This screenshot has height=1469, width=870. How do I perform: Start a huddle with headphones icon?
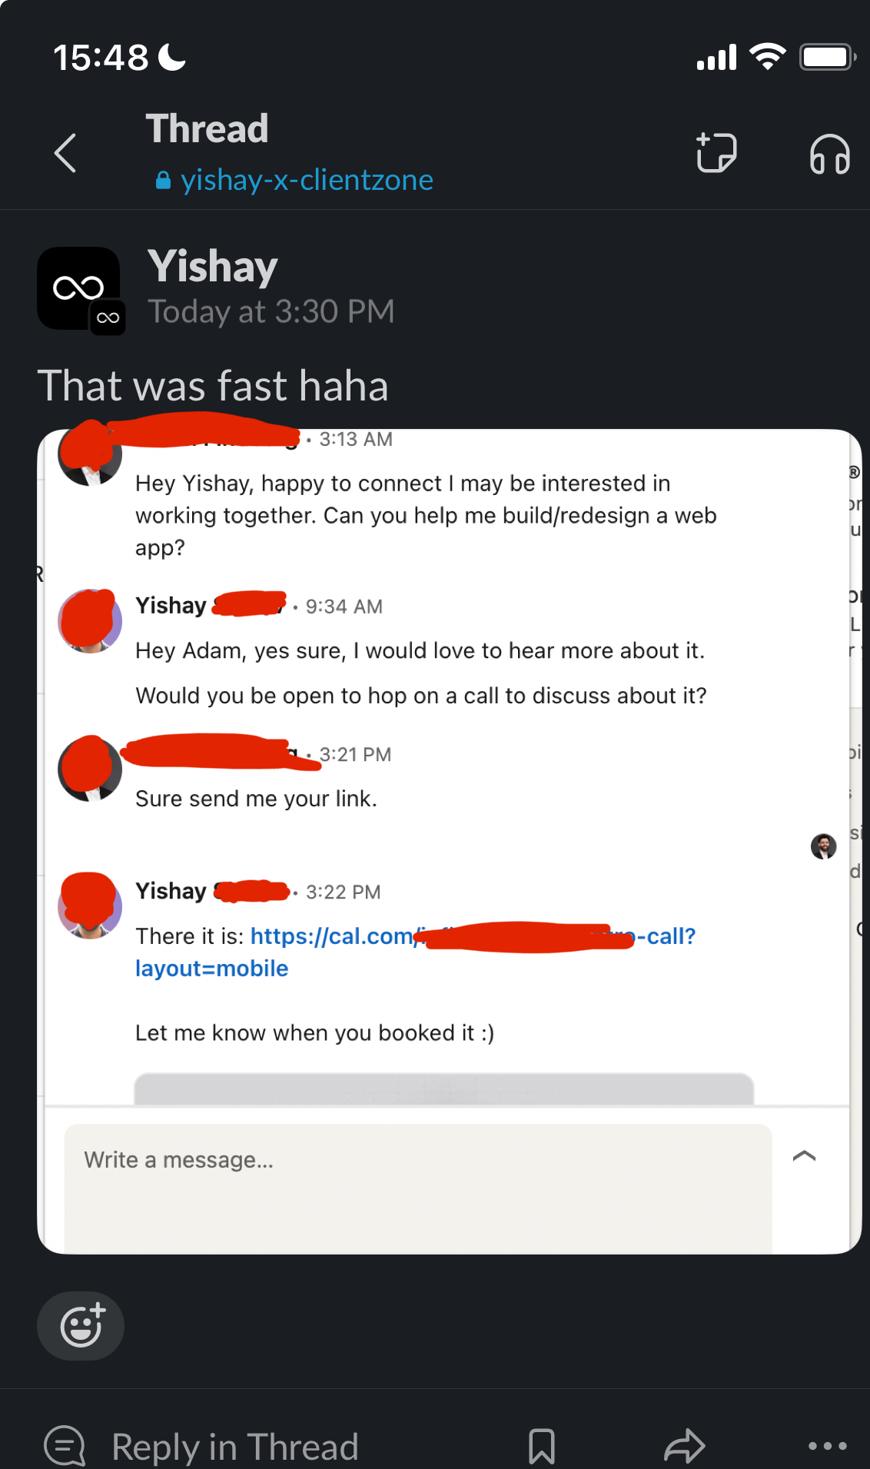coord(829,154)
